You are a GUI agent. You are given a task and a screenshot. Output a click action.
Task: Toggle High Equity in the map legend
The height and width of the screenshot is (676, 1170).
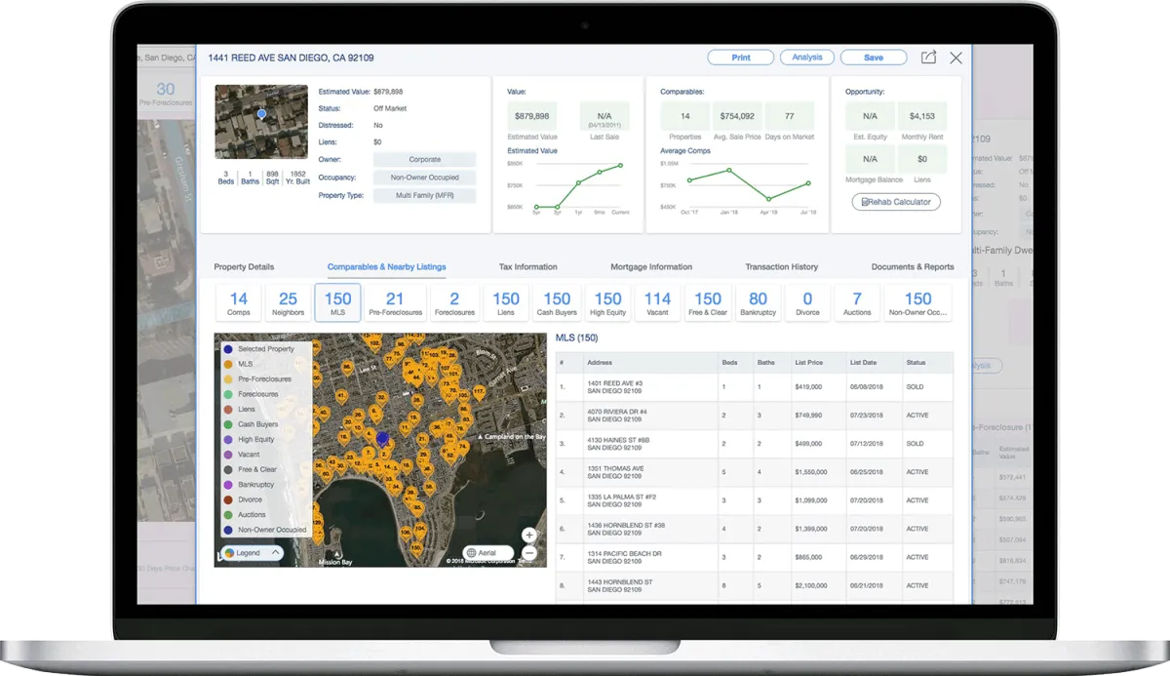coord(250,439)
